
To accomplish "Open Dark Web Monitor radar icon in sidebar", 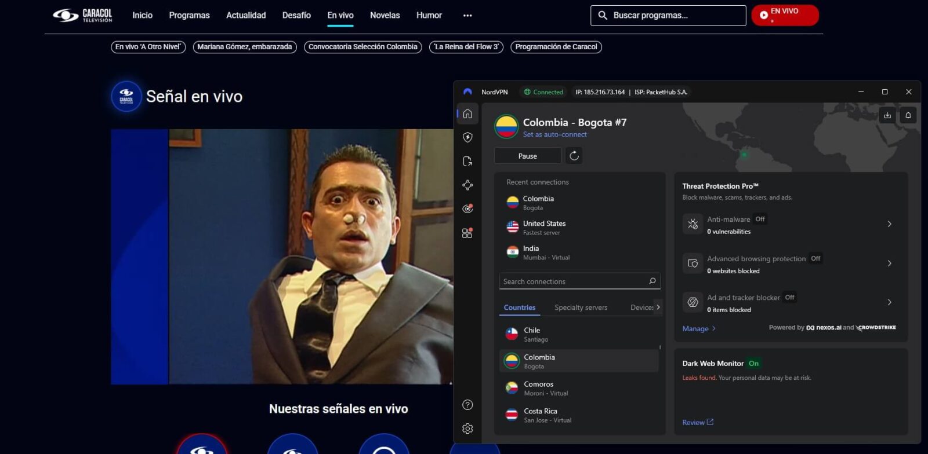I will (x=467, y=208).
